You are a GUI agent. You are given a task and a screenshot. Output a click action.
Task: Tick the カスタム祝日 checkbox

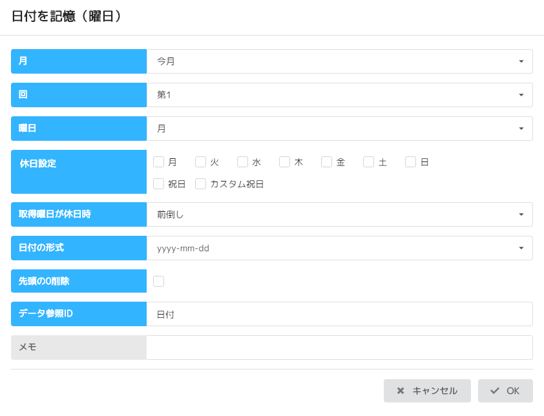click(x=201, y=184)
